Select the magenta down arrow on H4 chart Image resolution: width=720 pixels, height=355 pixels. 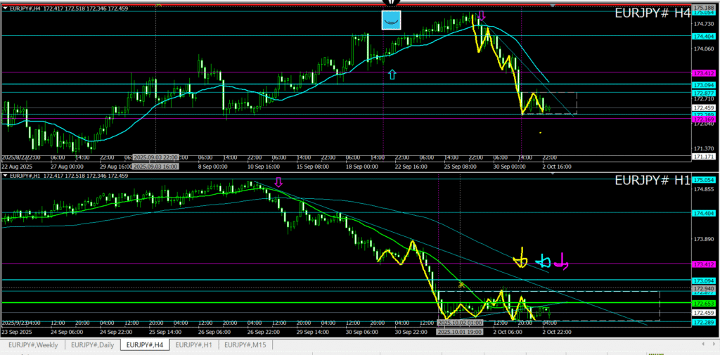tap(482, 15)
